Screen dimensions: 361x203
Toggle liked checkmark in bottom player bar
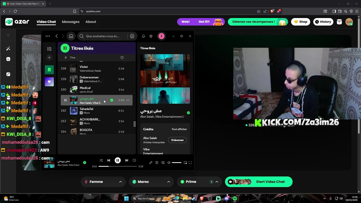(85, 162)
